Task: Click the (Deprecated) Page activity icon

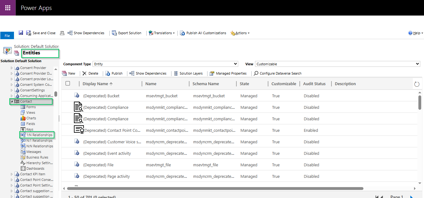Action: click(77, 176)
